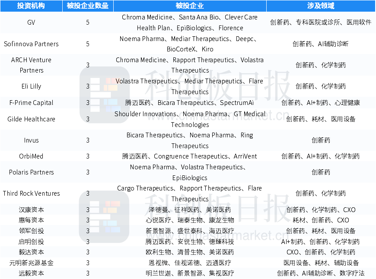The height and width of the screenshot is (279, 376).
Task: Click the cell 心锐医疗、瑞泰生物、康龙生物
Action: 190,220
